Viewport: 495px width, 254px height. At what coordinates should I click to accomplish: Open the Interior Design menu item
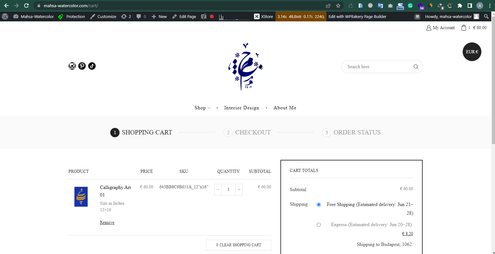(242, 108)
